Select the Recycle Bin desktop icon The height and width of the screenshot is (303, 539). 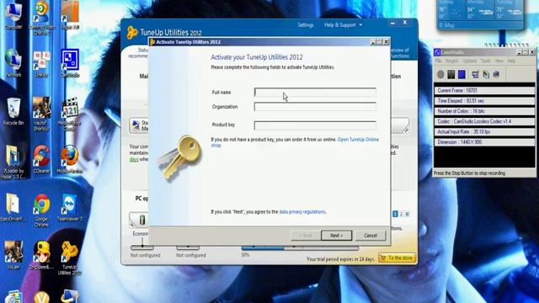point(13,112)
